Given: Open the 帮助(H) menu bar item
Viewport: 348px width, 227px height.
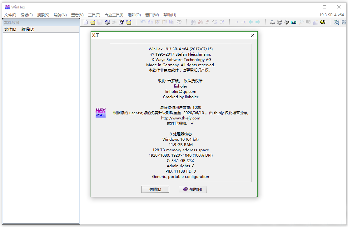Looking at the screenshot, I should (x=170, y=15).
